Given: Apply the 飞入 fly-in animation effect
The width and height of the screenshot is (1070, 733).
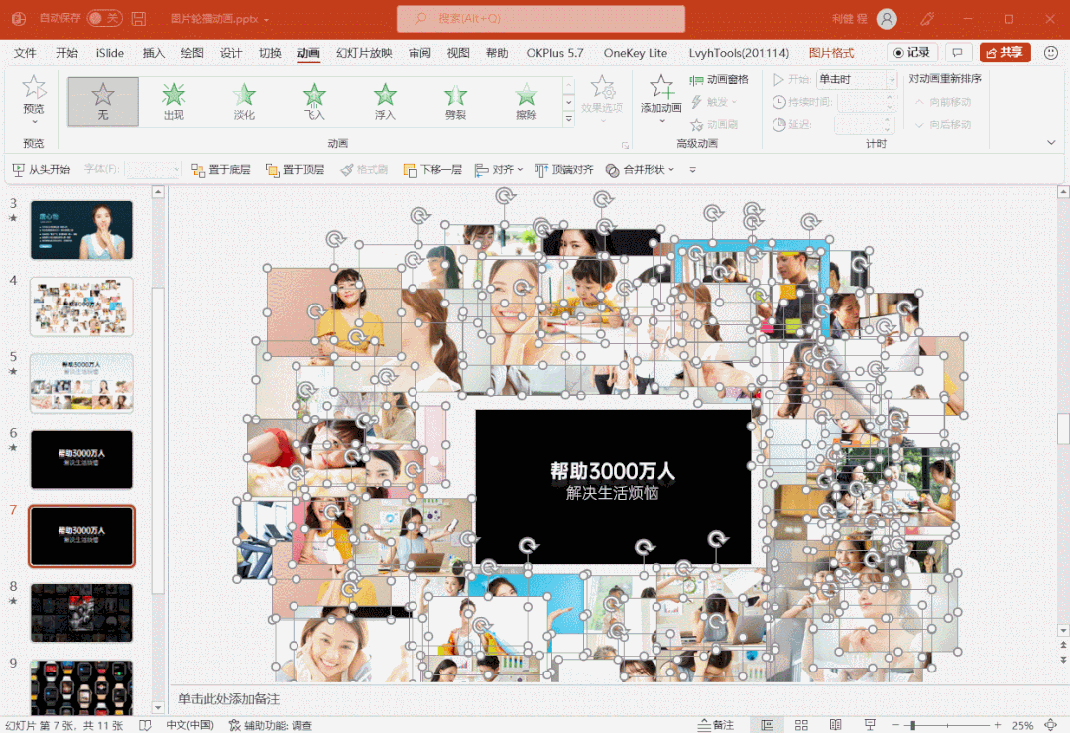Looking at the screenshot, I should pyautogui.click(x=314, y=101).
